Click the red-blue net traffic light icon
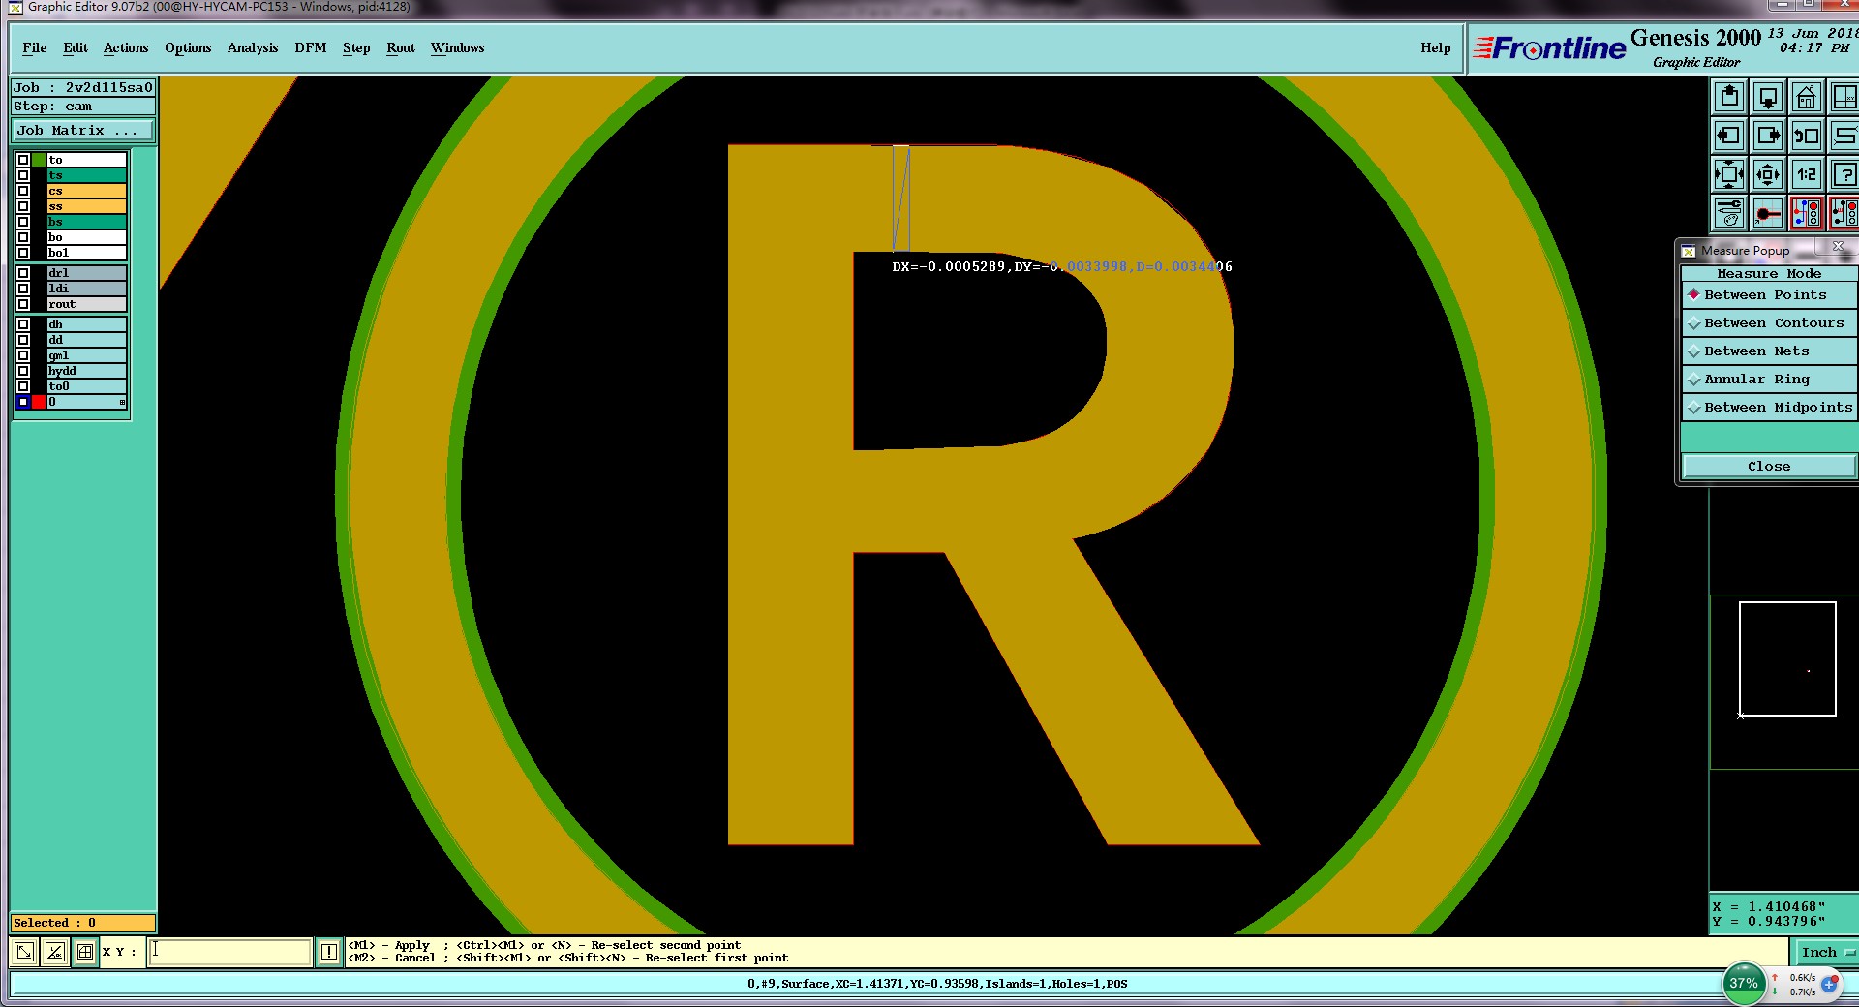Viewport: 1859px width, 1007px height. [1807, 213]
